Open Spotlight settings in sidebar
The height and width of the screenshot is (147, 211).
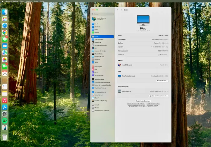pos(102,59)
